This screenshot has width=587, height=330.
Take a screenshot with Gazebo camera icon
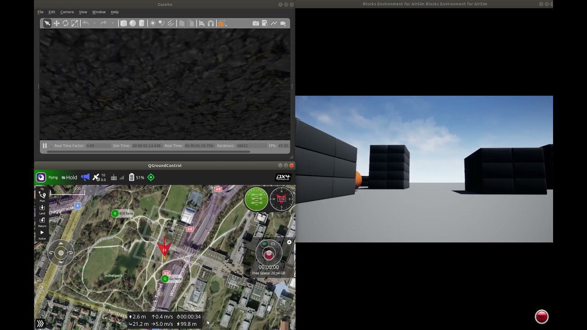[255, 23]
